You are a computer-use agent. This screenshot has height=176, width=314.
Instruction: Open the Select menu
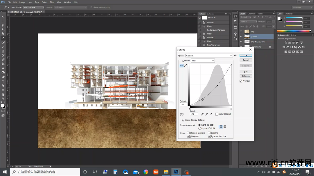point(44,2)
